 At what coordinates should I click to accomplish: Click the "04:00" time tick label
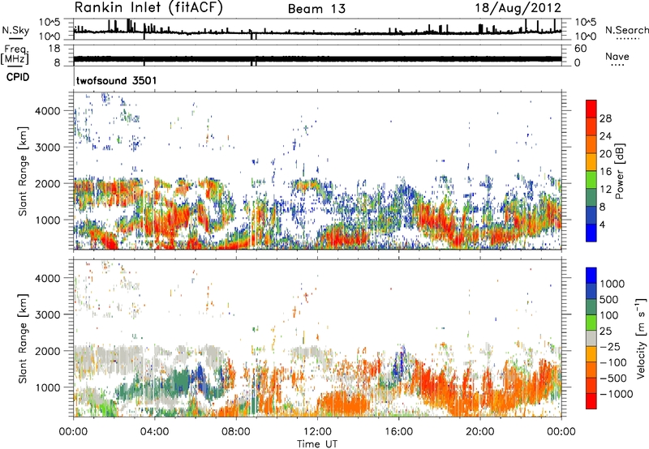[x=155, y=432]
